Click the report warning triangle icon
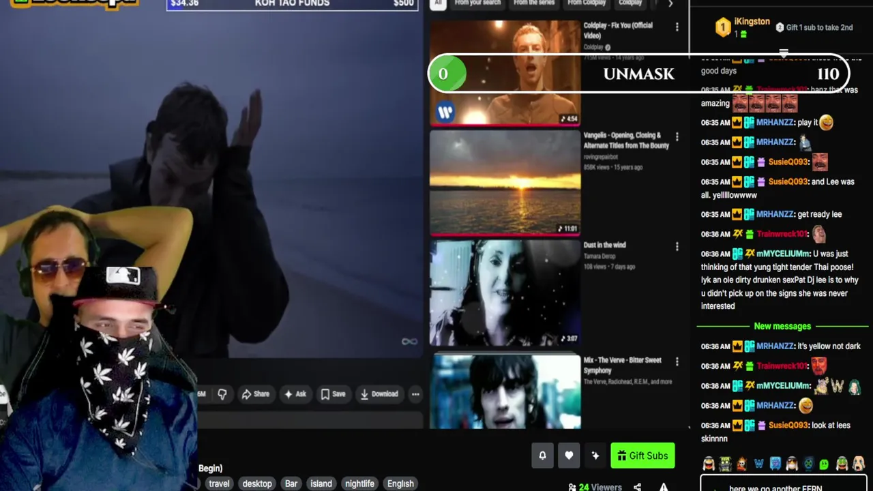Screen dimensions: 873x491 [664, 487]
